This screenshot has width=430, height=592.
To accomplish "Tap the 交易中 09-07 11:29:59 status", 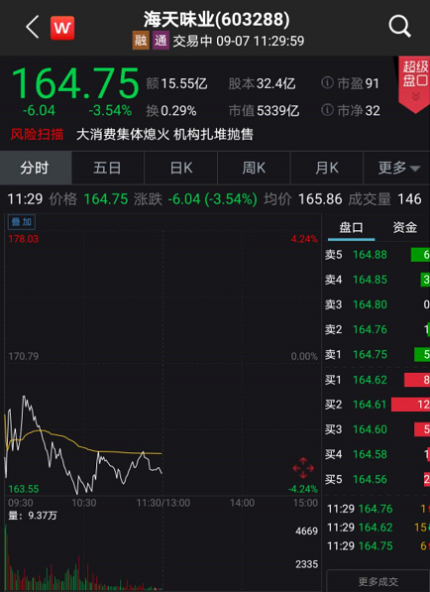I will 239,41.
